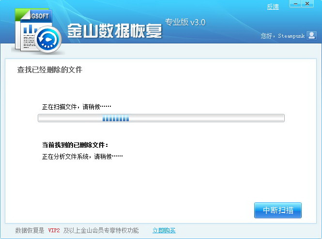This screenshot has width=322, height=239.
Task: Click the user avatar icon beside Steampunk
Action: pos(311,35)
